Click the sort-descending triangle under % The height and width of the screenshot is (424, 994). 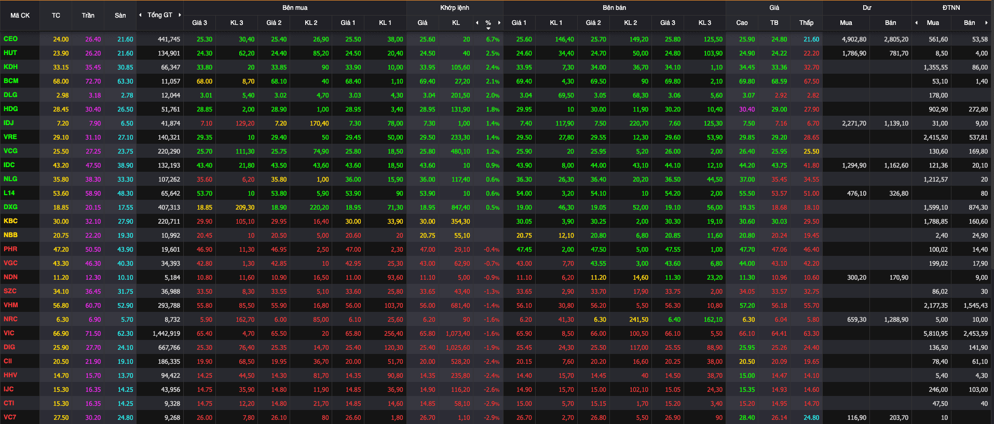point(488,29)
